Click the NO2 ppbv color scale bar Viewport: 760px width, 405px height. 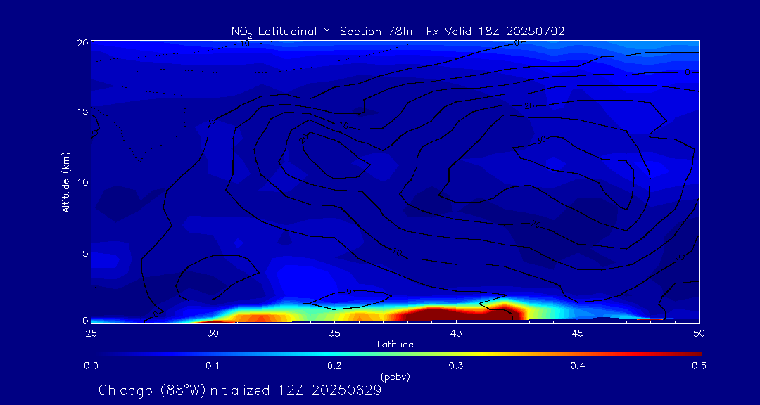(x=396, y=354)
